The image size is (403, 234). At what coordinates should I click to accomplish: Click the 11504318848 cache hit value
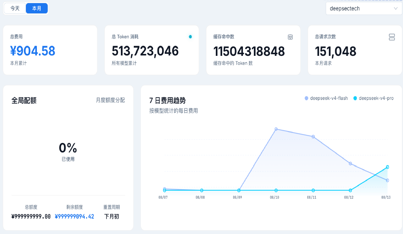[x=249, y=51]
